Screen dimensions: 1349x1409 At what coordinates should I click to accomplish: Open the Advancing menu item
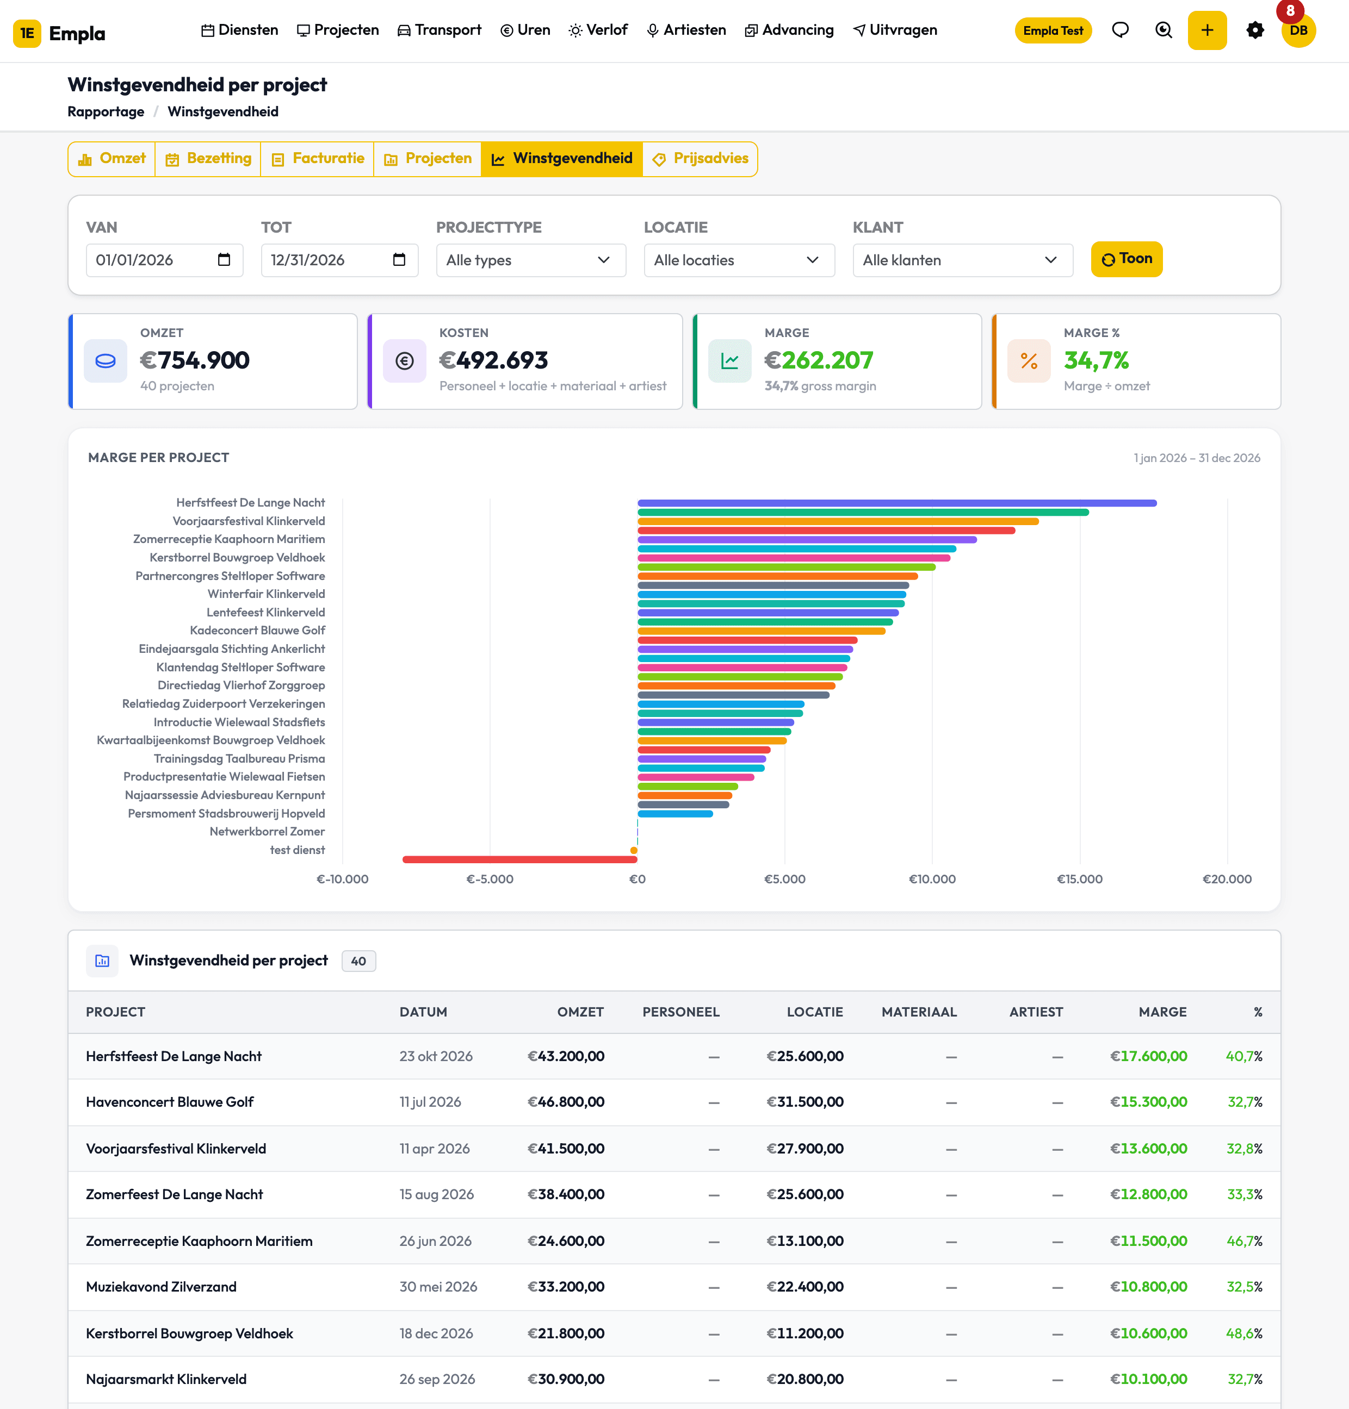(x=790, y=30)
